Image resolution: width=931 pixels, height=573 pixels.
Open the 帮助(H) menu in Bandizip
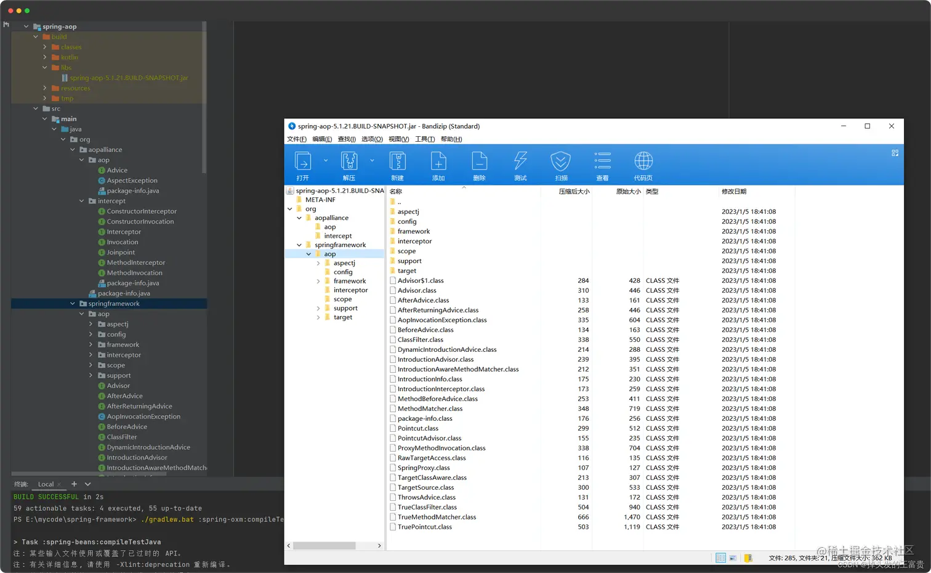tap(451, 139)
